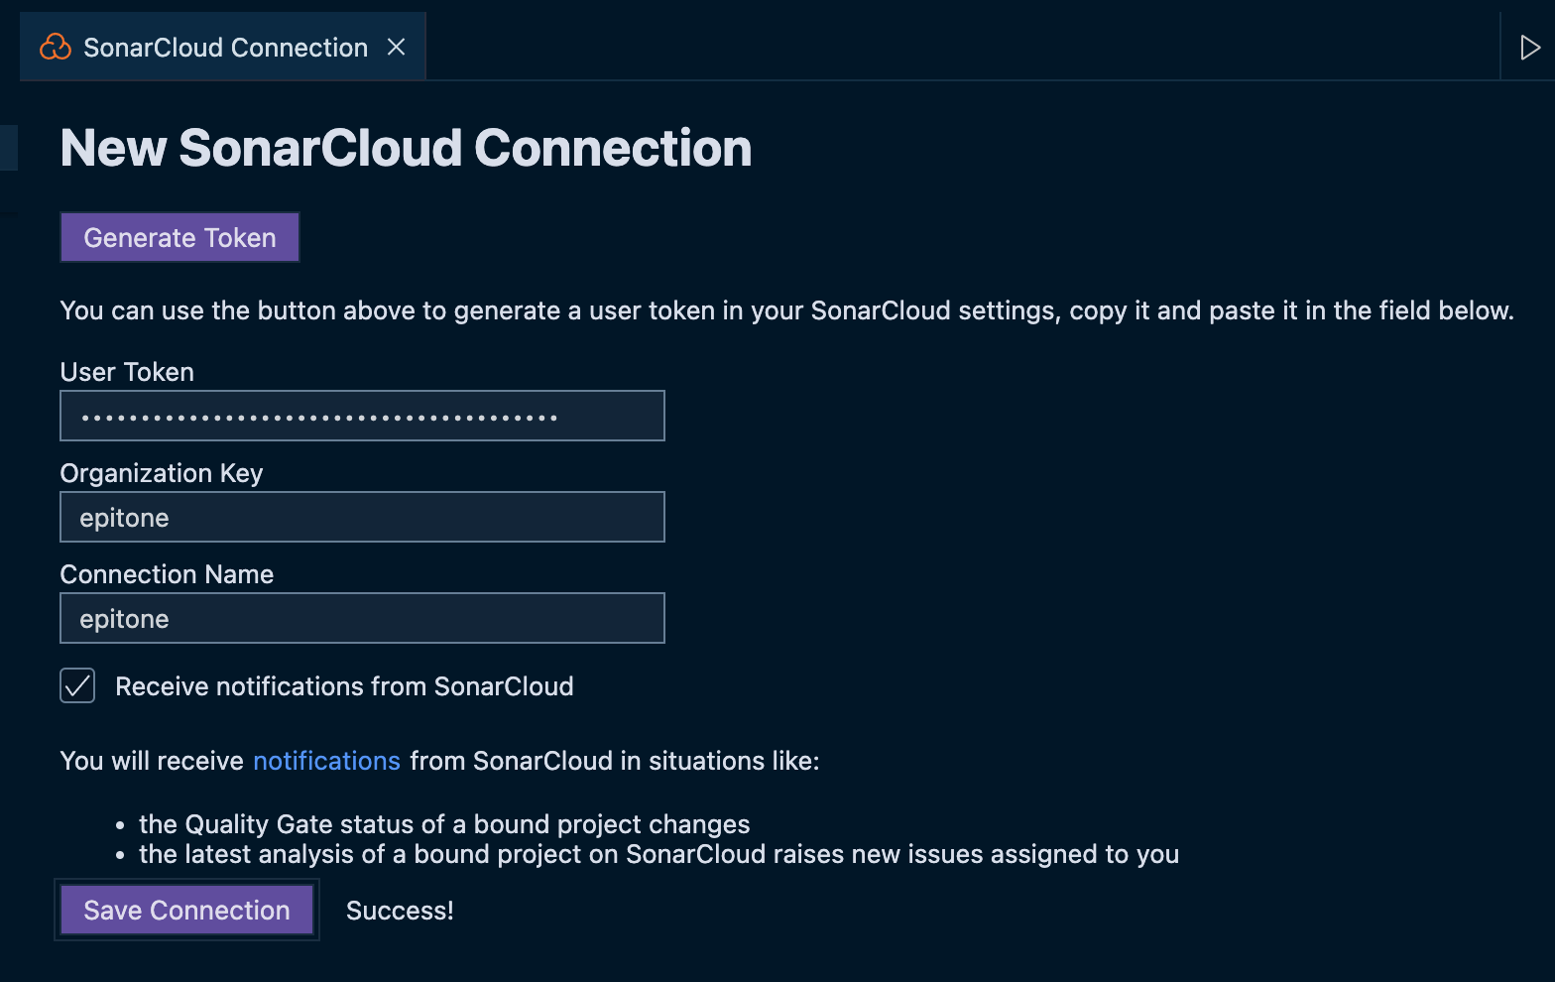Click the run triangle icon at top right
The height and width of the screenshot is (982, 1555).
pyautogui.click(x=1530, y=47)
